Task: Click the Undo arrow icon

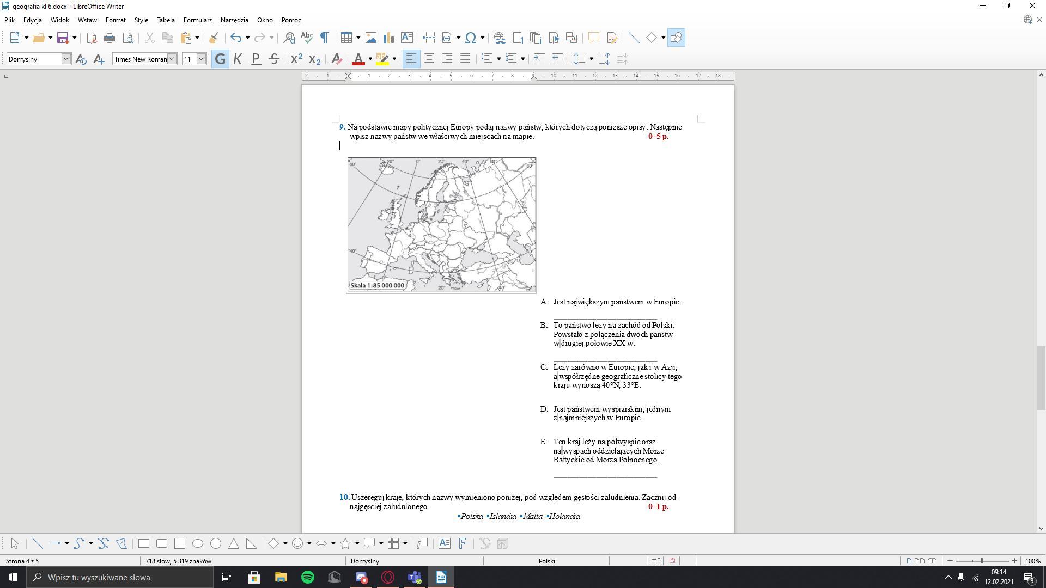Action: tap(235, 38)
